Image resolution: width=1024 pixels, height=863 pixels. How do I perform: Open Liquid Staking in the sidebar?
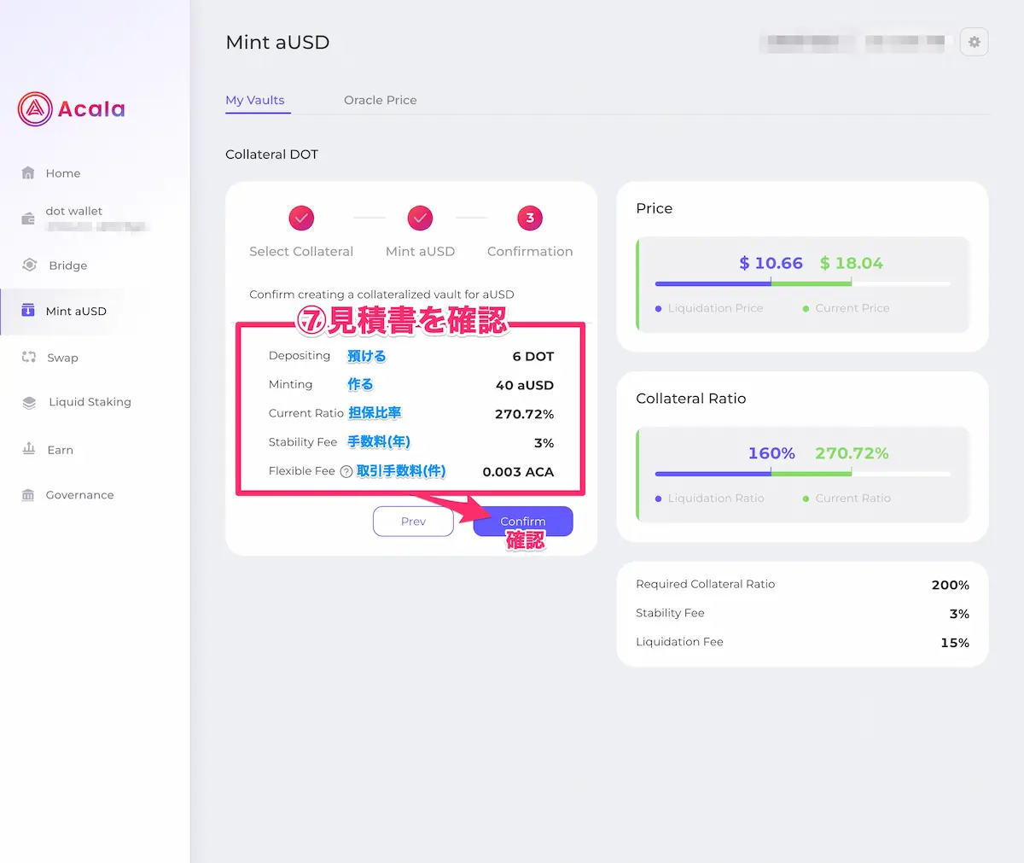click(90, 402)
